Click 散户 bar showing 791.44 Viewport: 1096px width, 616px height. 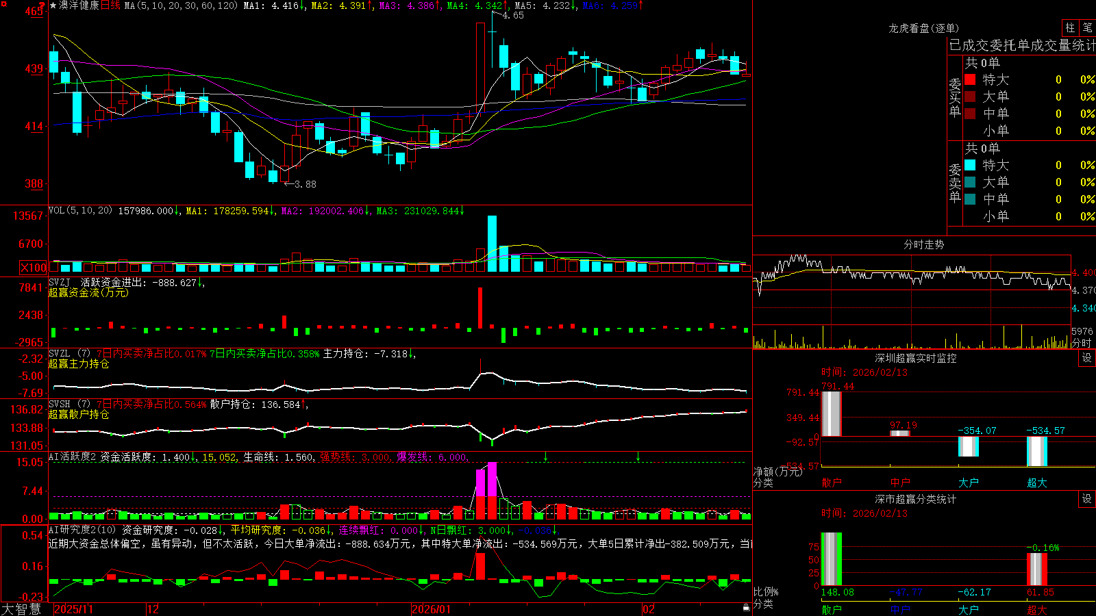[x=832, y=413]
